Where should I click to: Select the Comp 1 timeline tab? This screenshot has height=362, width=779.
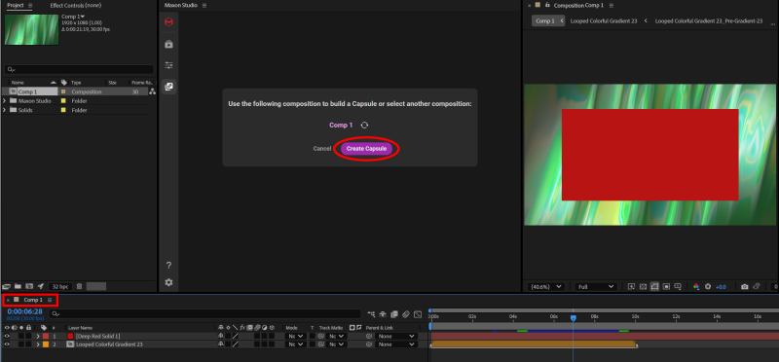tap(33, 300)
